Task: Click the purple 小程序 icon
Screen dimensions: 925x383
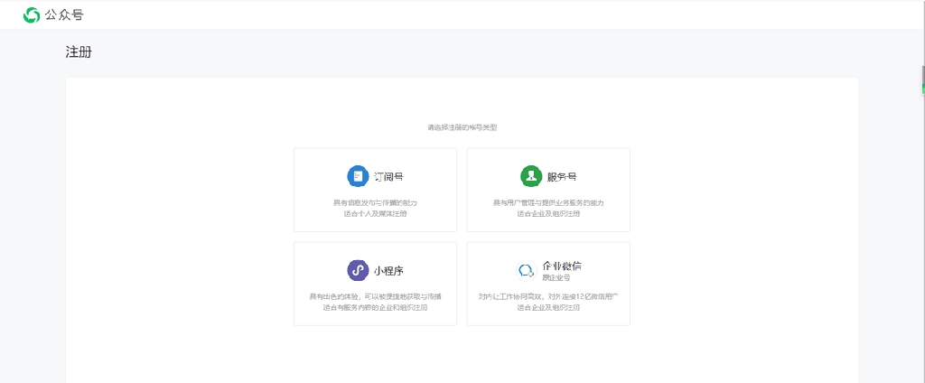Action: tap(358, 270)
